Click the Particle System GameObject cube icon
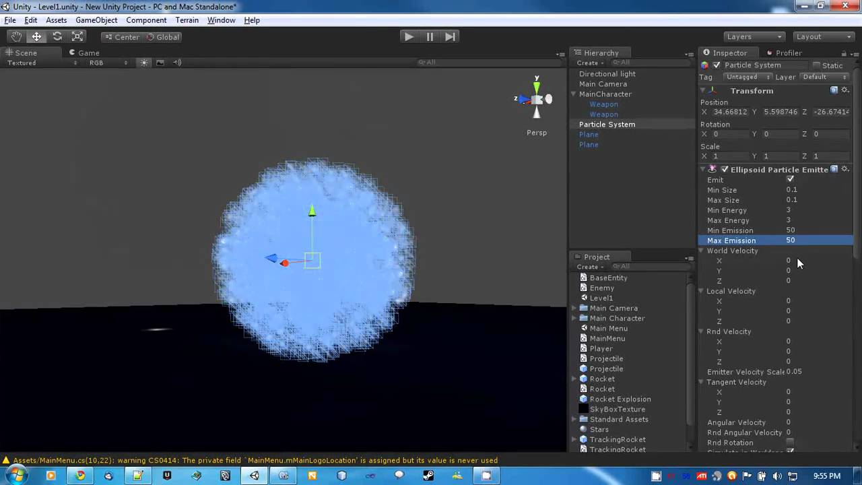862x485 pixels. click(x=704, y=65)
